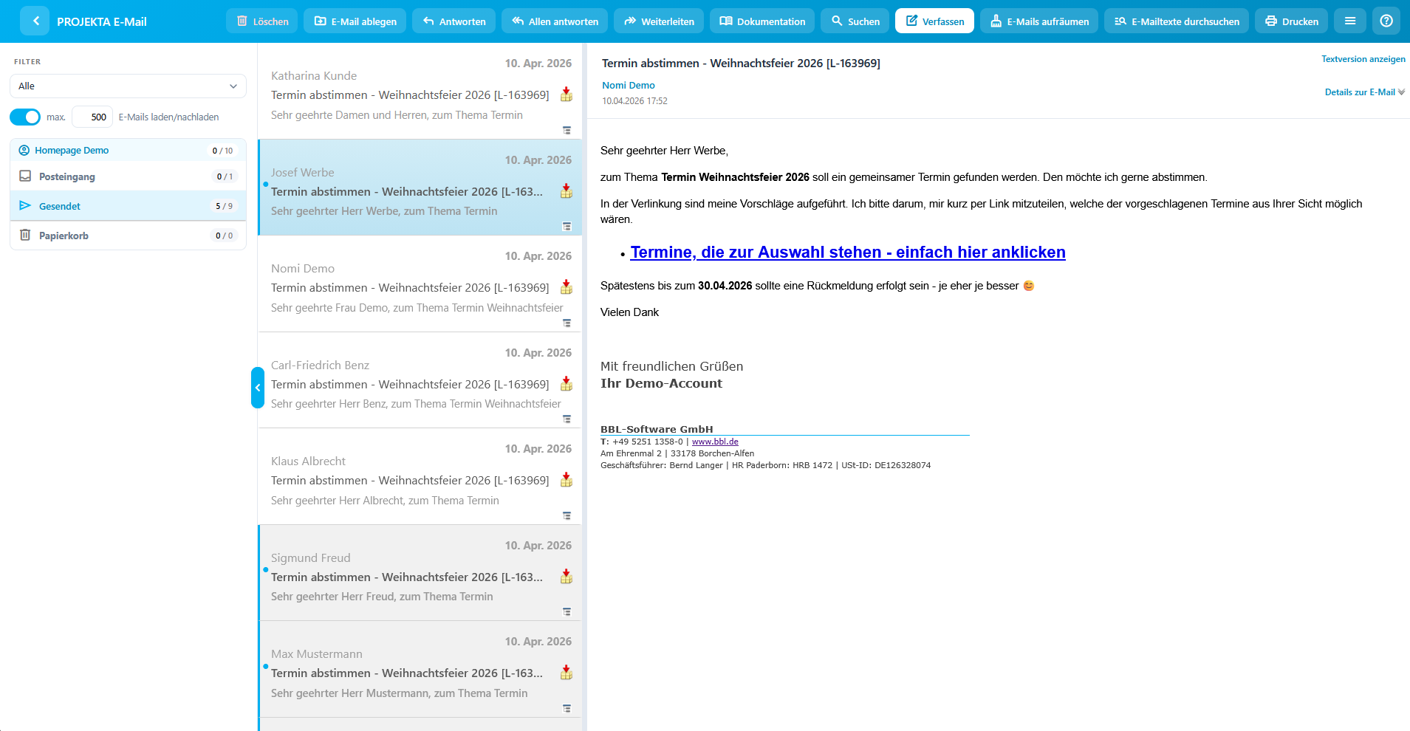Compose new email with Verfassen
Viewport: 1410px width, 731px height.
[x=934, y=21]
